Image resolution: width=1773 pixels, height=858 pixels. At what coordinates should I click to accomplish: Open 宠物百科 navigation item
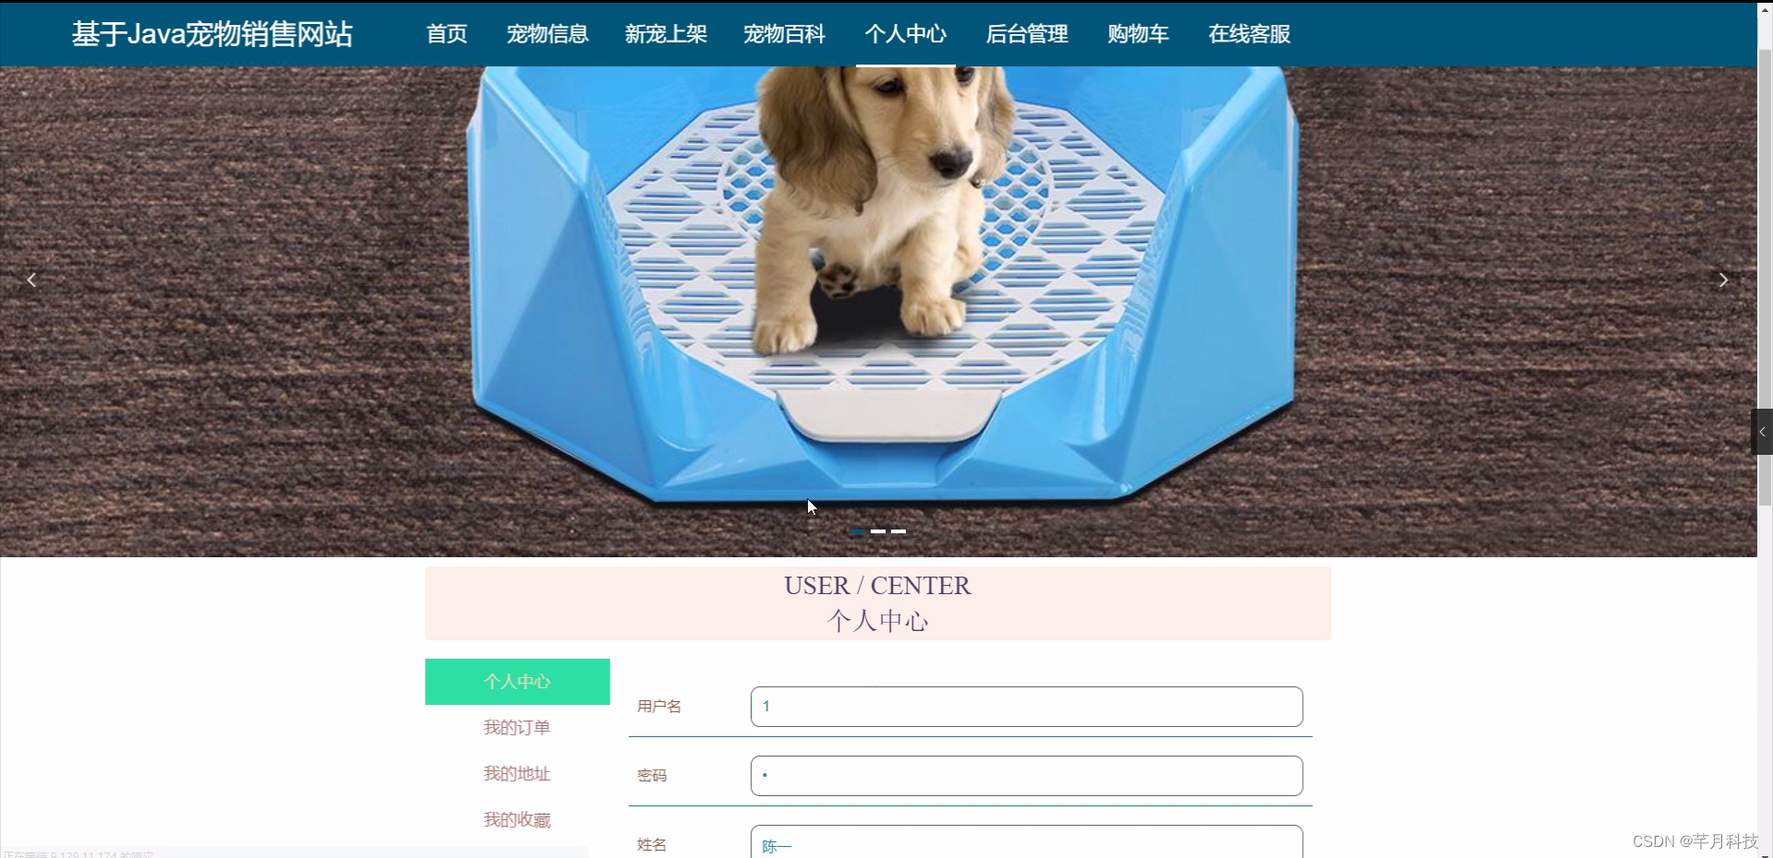tap(784, 34)
